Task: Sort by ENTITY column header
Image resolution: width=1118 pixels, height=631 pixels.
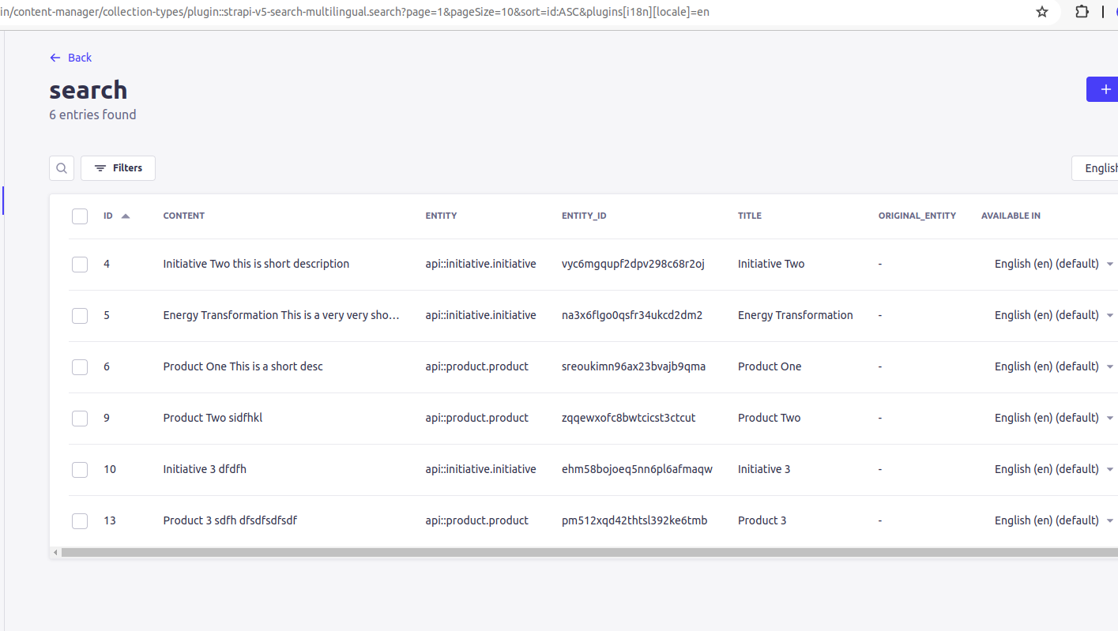Action: (441, 216)
